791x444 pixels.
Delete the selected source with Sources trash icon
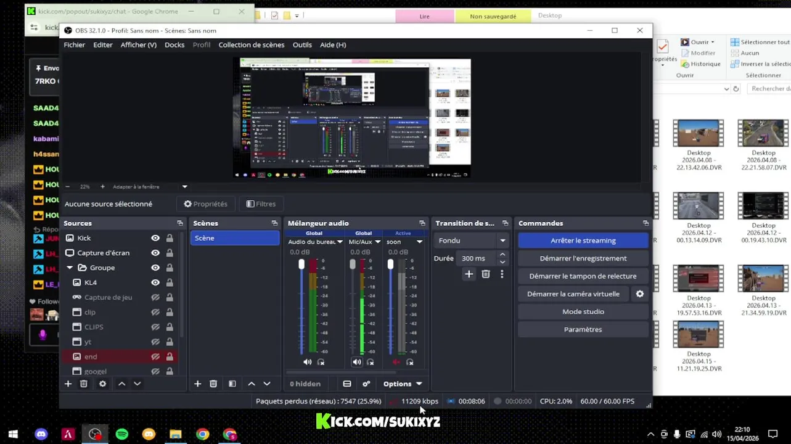click(x=84, y=384)
